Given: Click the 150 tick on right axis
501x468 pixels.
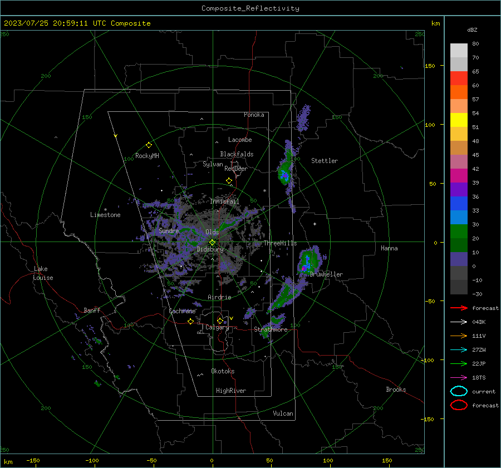Looking at the screenshot, I should [x=430, y=66].
